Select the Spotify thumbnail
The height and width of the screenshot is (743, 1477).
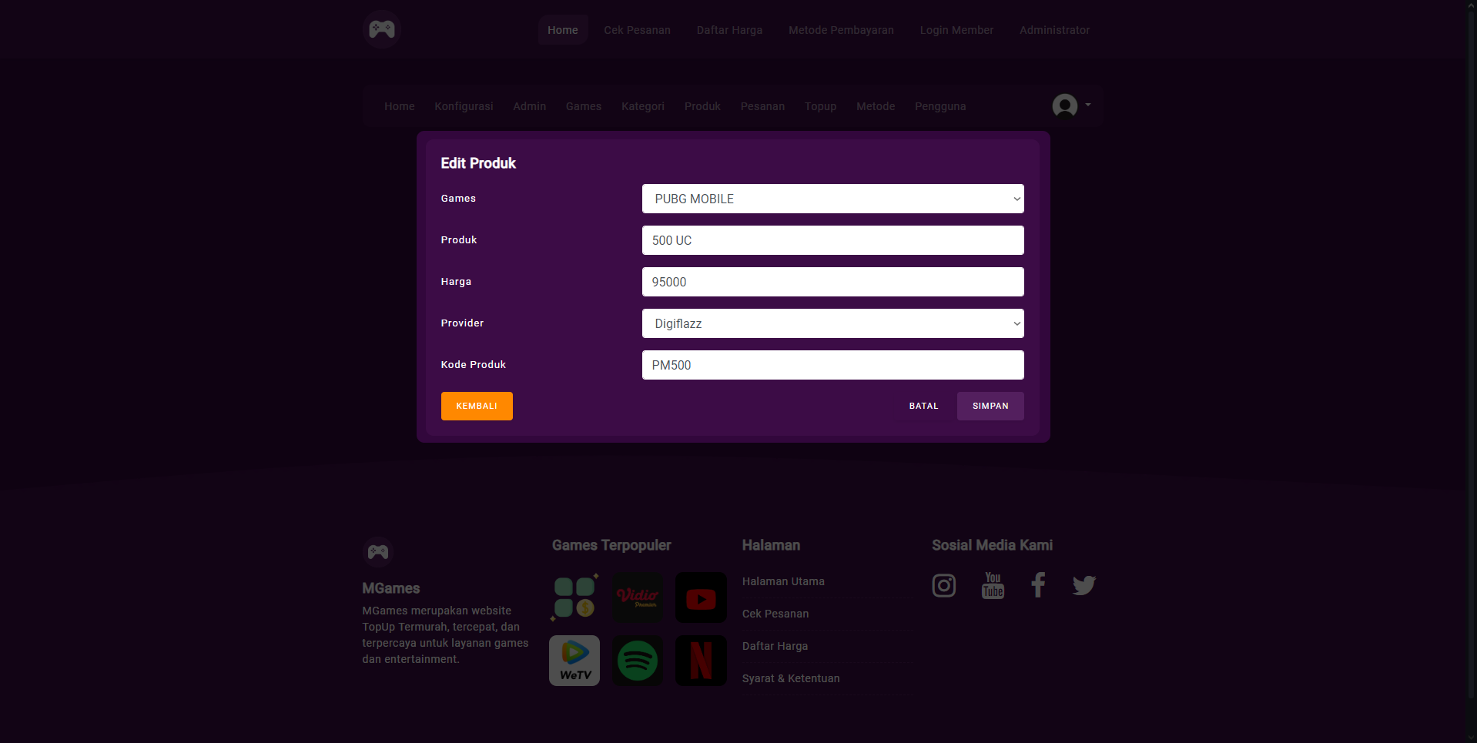tap(638, 661)
